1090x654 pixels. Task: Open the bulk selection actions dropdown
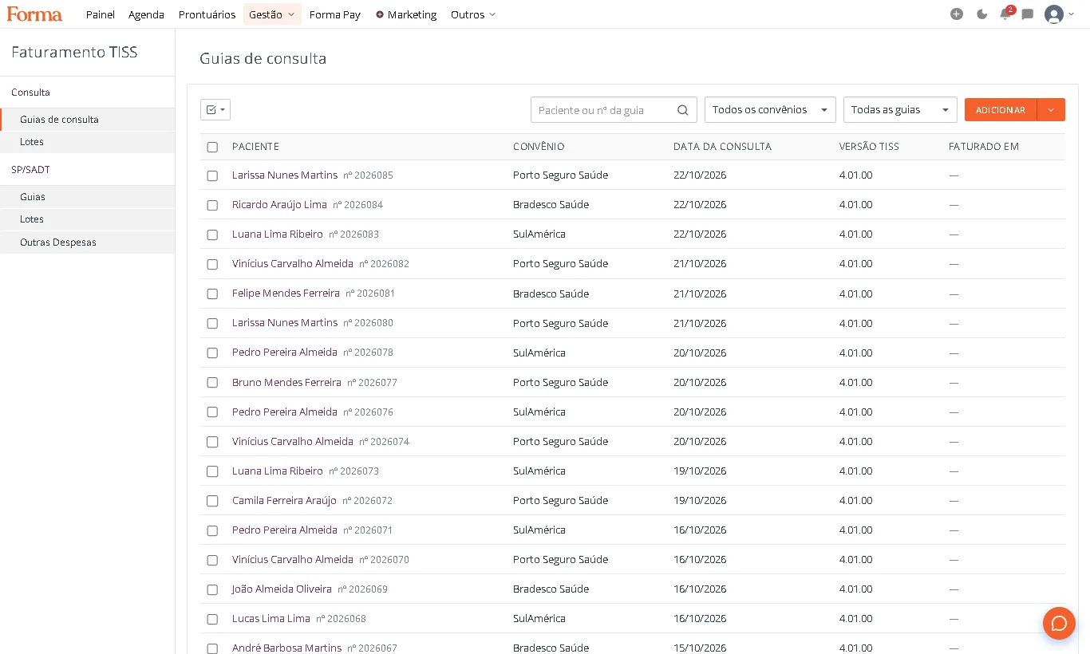pos(215,110)
